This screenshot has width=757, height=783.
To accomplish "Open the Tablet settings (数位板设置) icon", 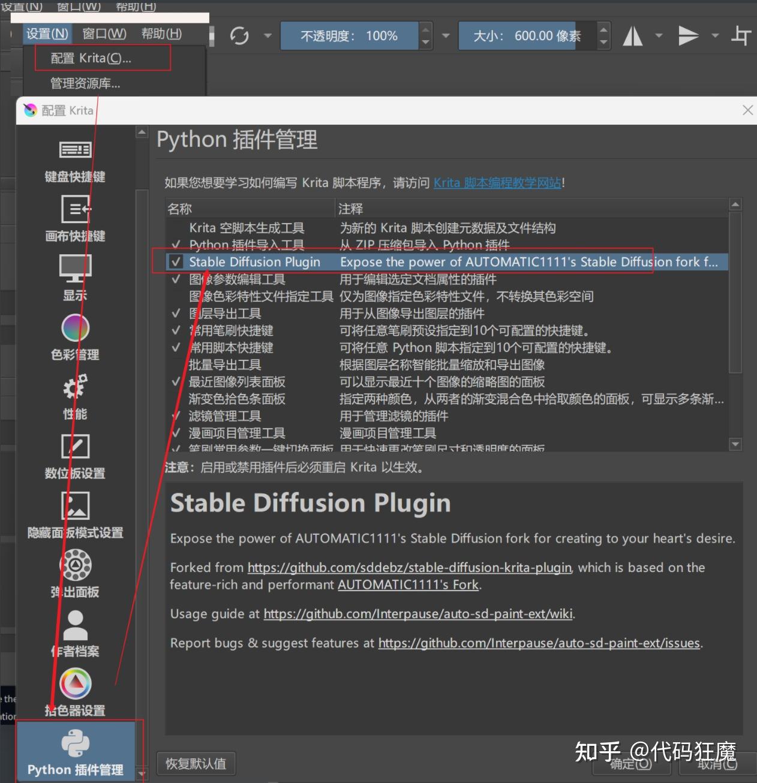I will pos(76,447).
